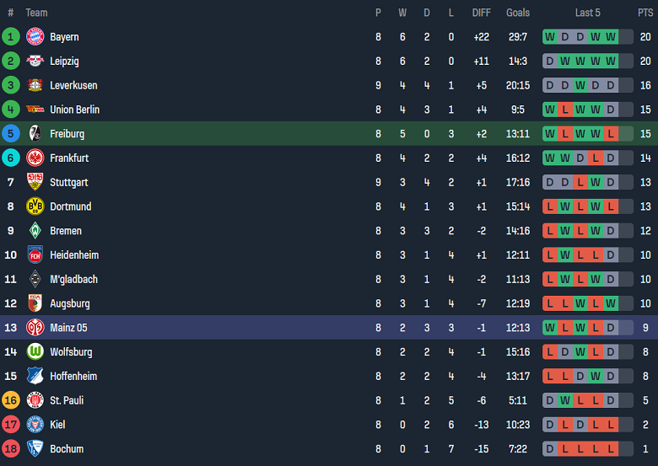
Task: Sort table by PTS column header
Action: click(x=645, y=13)
